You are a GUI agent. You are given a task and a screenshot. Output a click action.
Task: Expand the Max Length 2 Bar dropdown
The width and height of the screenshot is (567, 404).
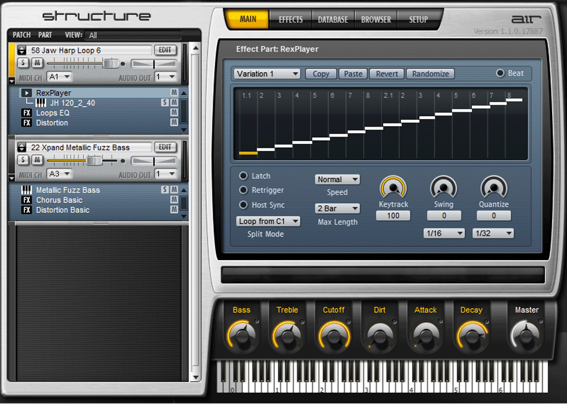tap(338, 209)
